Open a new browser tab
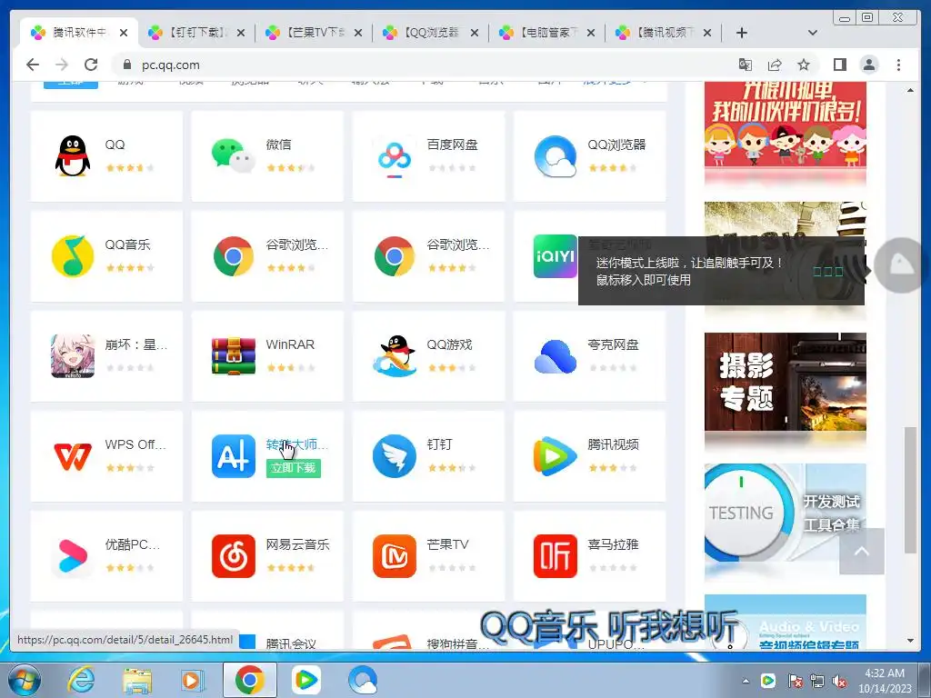Screen dimensions: 931x698 coord(742,33)
